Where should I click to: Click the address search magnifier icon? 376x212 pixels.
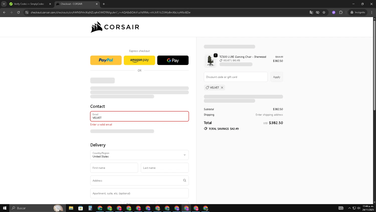pos(184,180)
